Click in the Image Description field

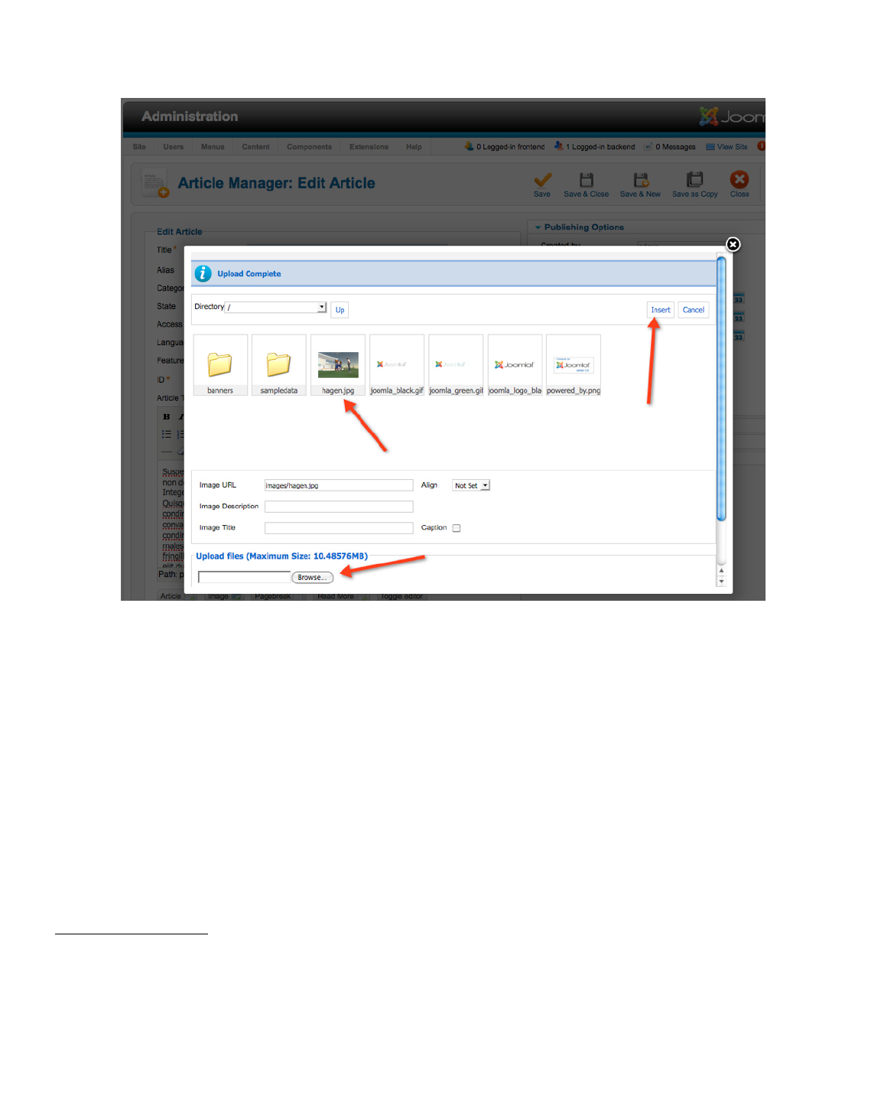(x=339, y=507)
